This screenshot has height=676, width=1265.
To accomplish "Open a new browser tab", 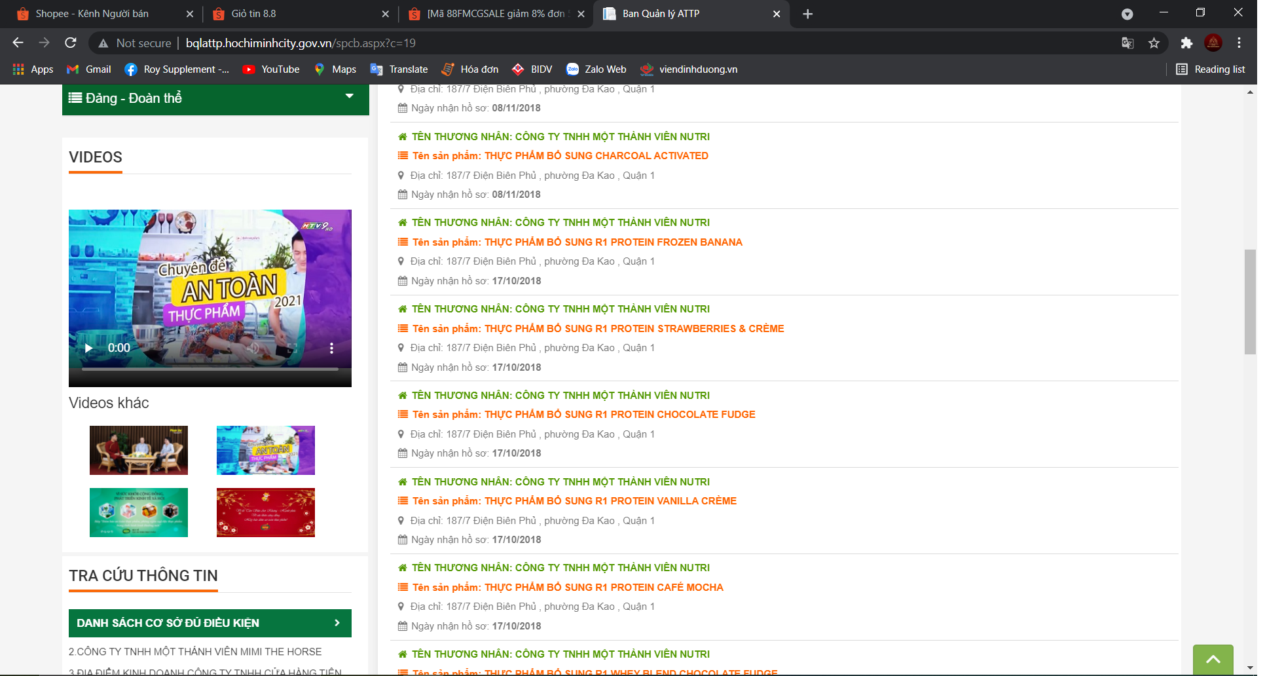I will [808, 14].
